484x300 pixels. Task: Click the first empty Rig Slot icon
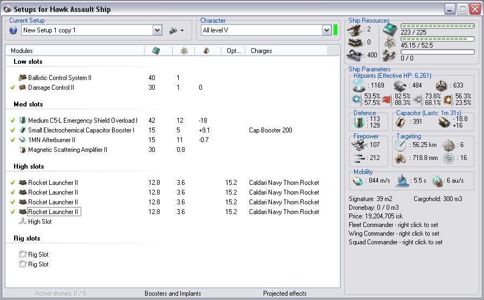pos(23,255)
